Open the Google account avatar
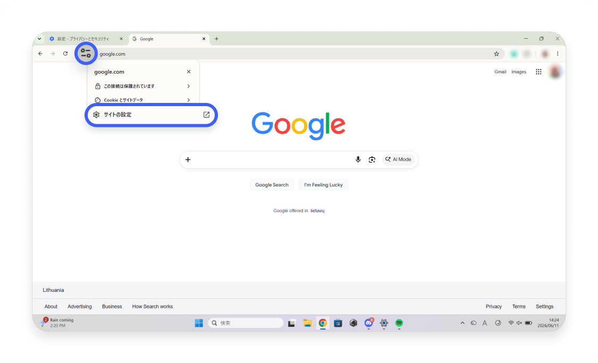Screen dimensions: 598x363 tap(555, 72)
